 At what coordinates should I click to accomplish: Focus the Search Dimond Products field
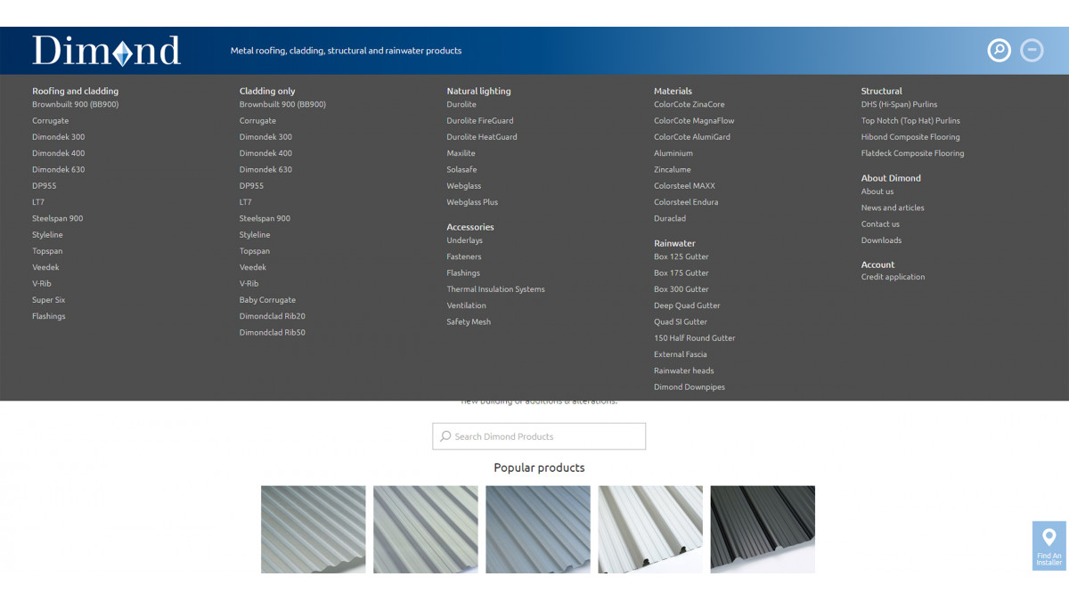(x=539, y=436)
